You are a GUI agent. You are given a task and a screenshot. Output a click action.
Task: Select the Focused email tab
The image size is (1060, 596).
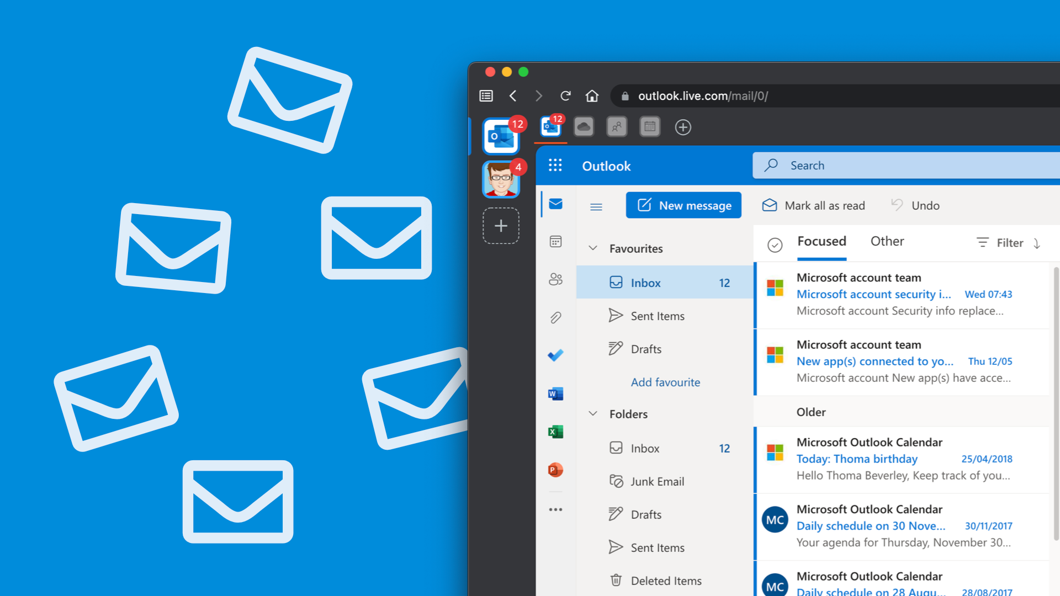click(821, 242)
